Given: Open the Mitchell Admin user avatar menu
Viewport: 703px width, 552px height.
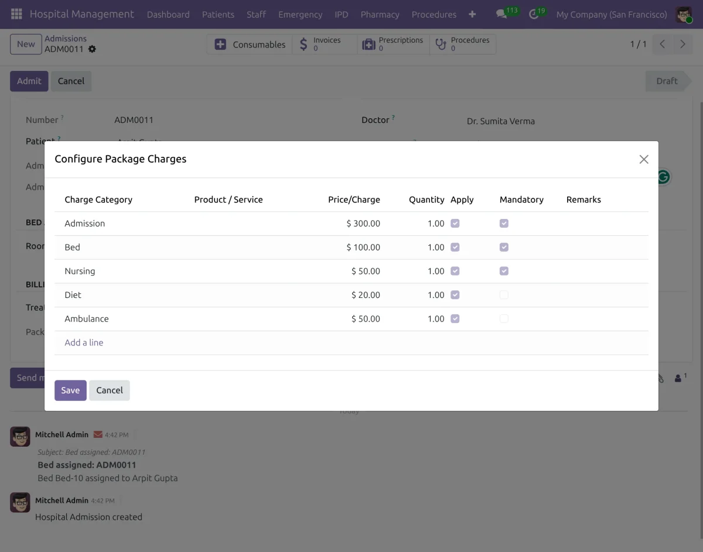Looking at the screenshot, I should point(684,14).
